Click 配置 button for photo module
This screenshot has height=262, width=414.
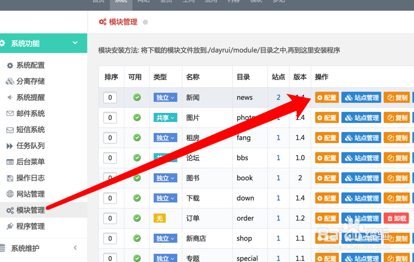tap(327, 117)
